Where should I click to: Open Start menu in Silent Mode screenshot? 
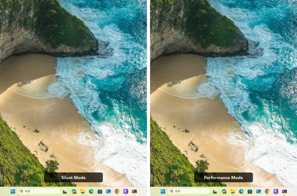pos(13,191)
